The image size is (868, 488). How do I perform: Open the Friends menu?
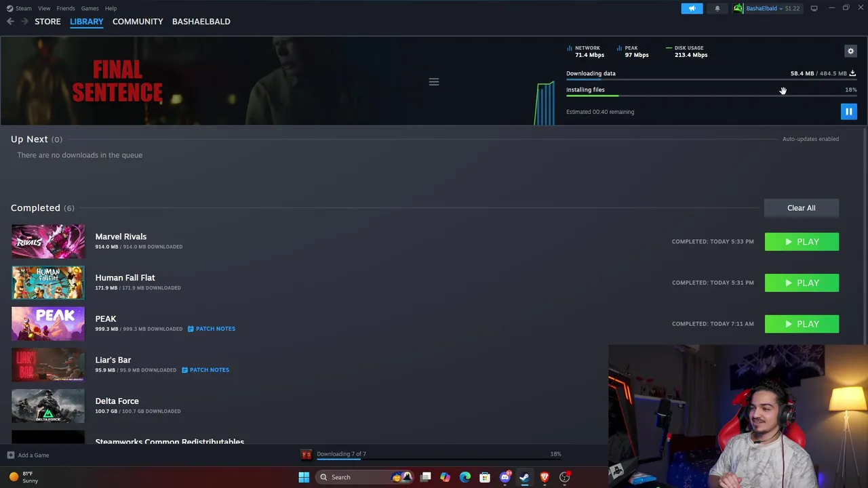66,8
